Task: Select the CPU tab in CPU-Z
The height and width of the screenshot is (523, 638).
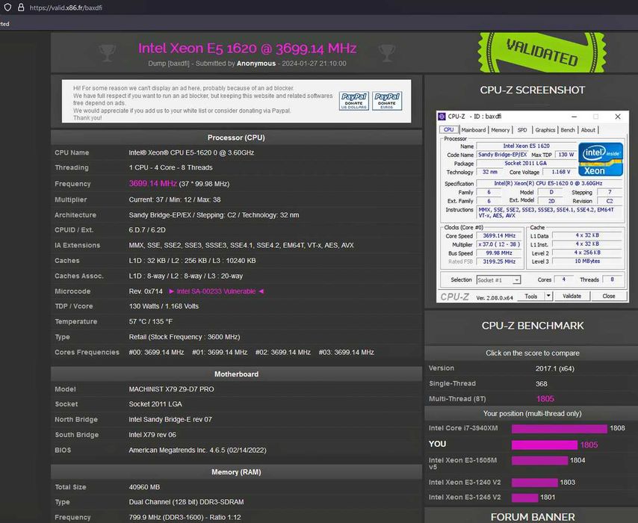Action: (448, 130)
